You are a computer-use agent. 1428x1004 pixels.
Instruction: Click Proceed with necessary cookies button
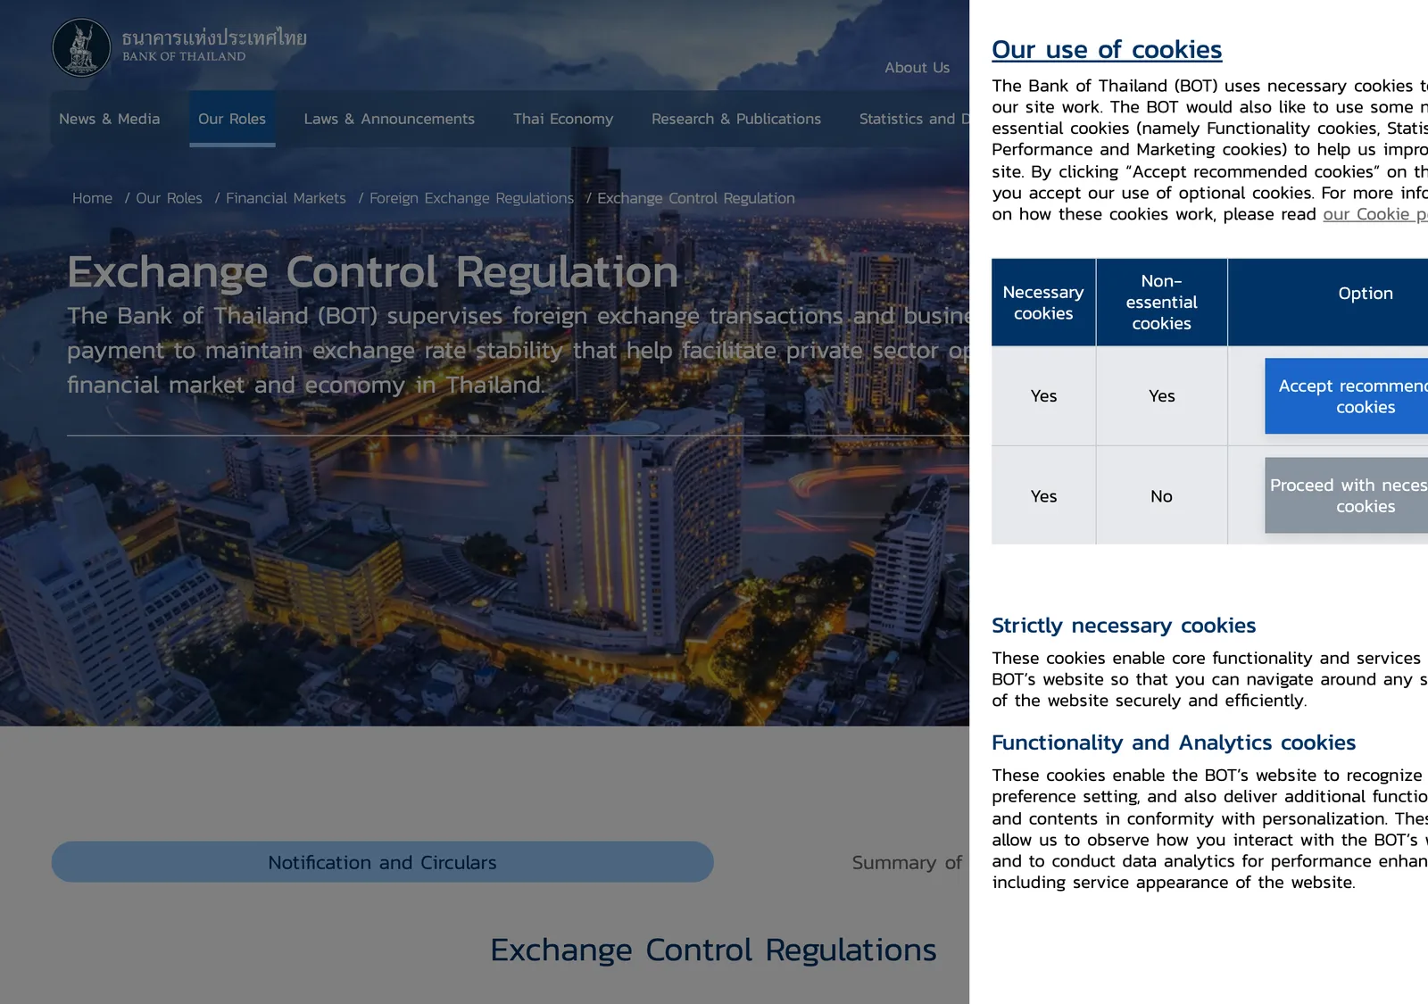pos(1346,495)
